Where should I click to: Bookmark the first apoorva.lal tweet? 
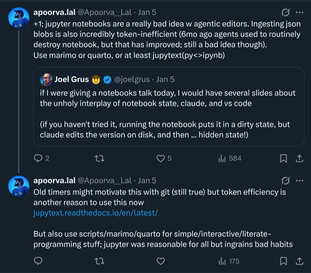click(283, 158)
